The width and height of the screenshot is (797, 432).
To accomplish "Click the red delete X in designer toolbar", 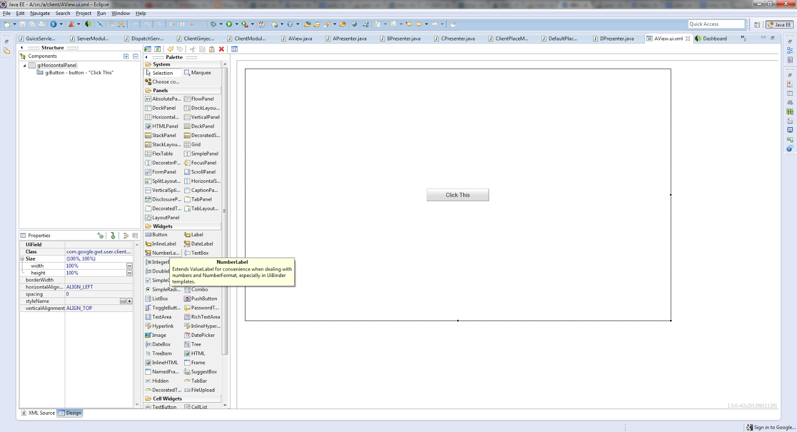I will click(x=222, y=49).
